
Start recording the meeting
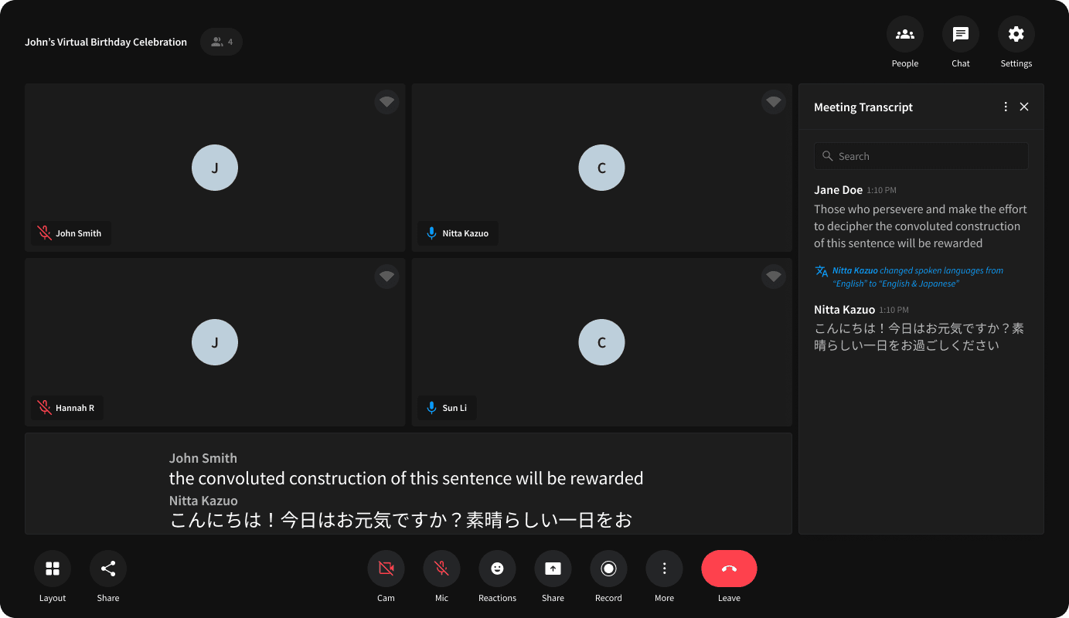[x=608, y=568]
